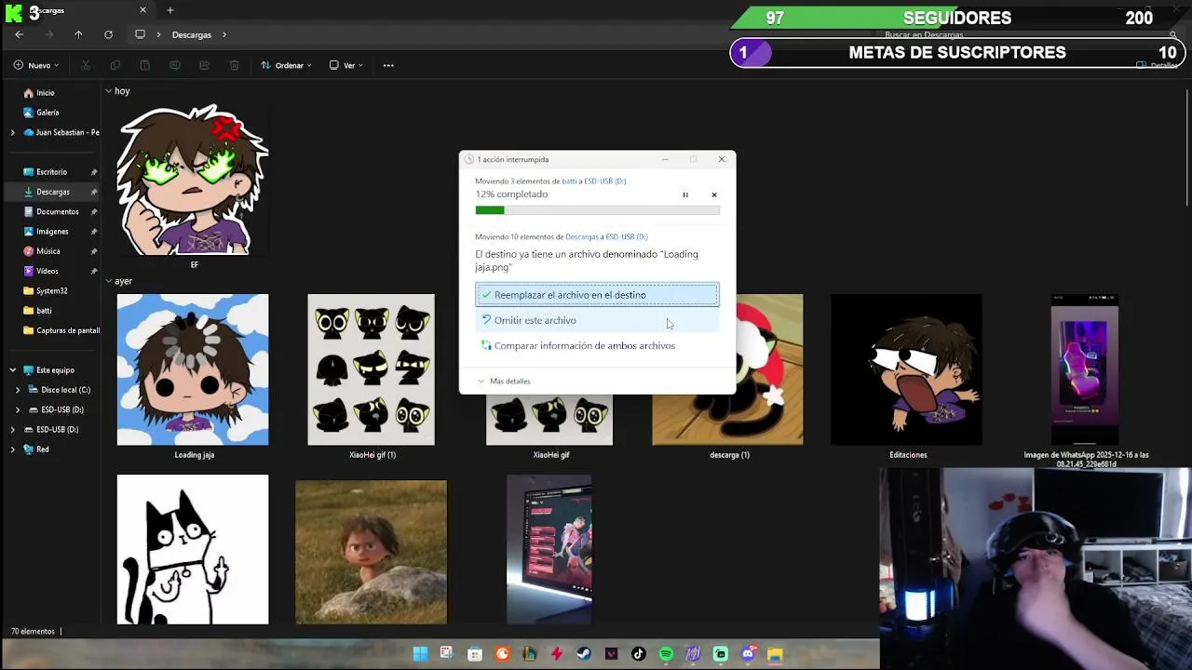Open a new Explorer tab with plus

tap(169, 10)
